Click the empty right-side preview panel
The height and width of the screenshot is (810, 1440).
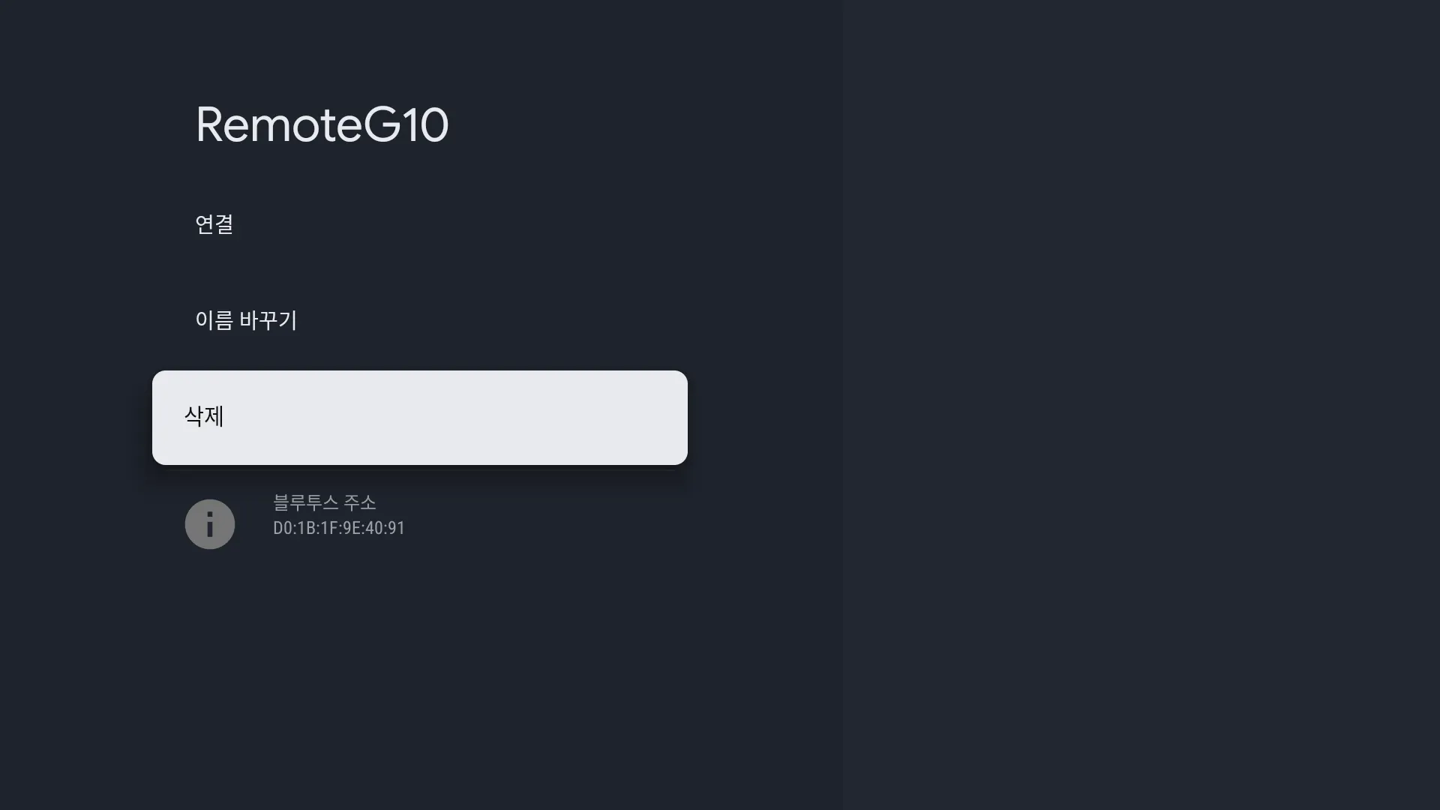click(x=1140, y=405)
